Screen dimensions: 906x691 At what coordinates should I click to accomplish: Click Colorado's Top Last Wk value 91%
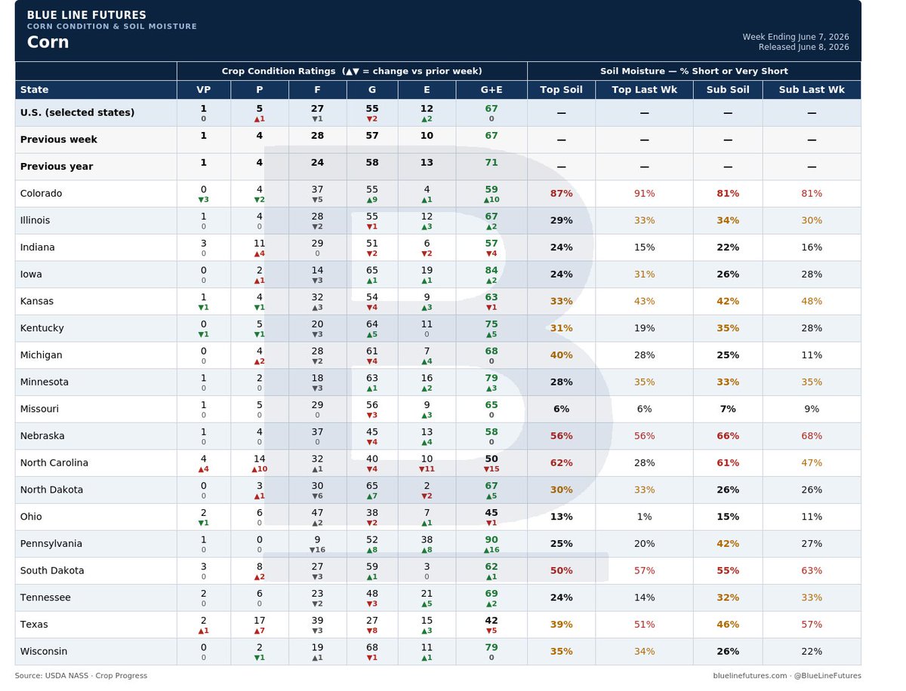coord(644,194)
